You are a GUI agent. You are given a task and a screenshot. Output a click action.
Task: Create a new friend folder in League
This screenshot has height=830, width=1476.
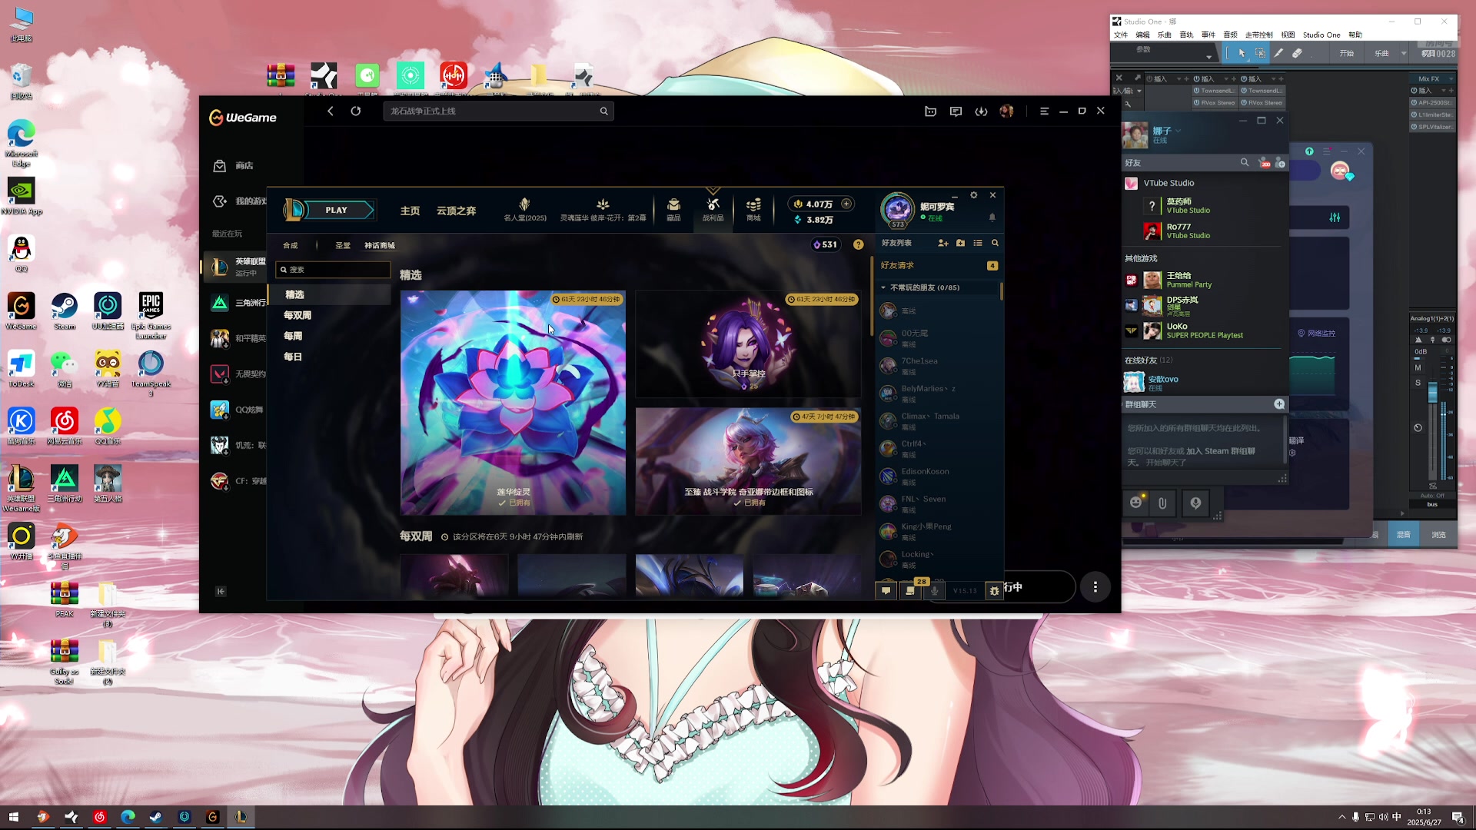(x=960, y=243)
